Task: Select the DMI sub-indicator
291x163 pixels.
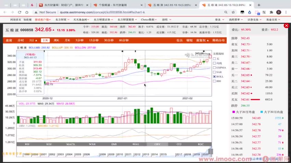Action: tap(114, 144)
